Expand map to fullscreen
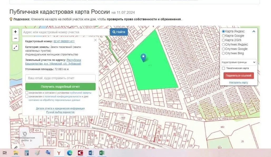The width and height of the screenshot is (271, 157). coord(15,47)
